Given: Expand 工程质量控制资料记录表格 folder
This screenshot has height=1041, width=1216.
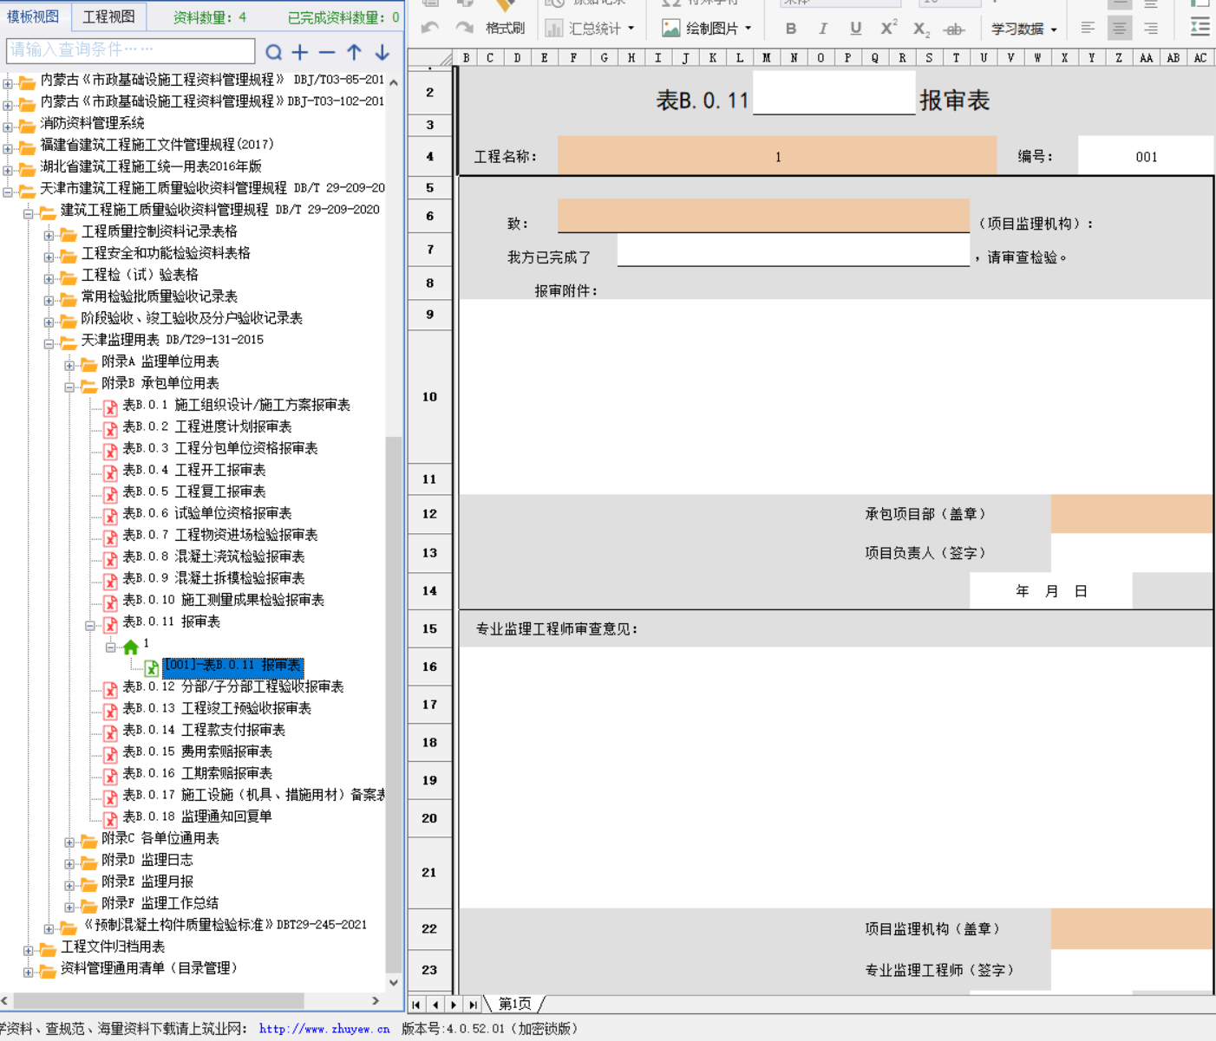Looking at the screenshot, I should [x=49, y=236].
